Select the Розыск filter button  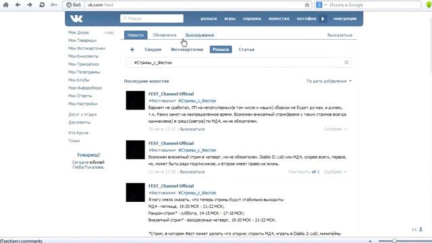tap(221, 49)
